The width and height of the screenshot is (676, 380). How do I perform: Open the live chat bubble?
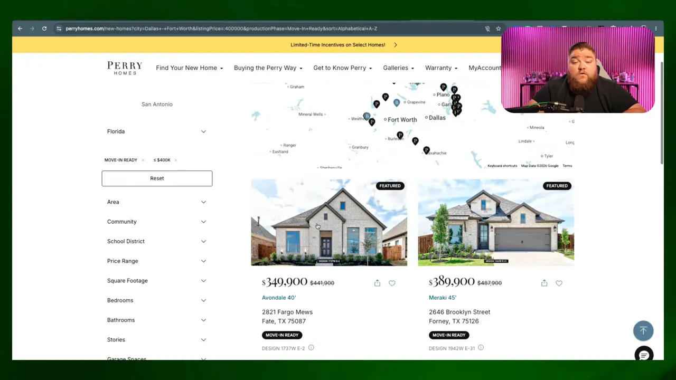(x=643, y=355)
